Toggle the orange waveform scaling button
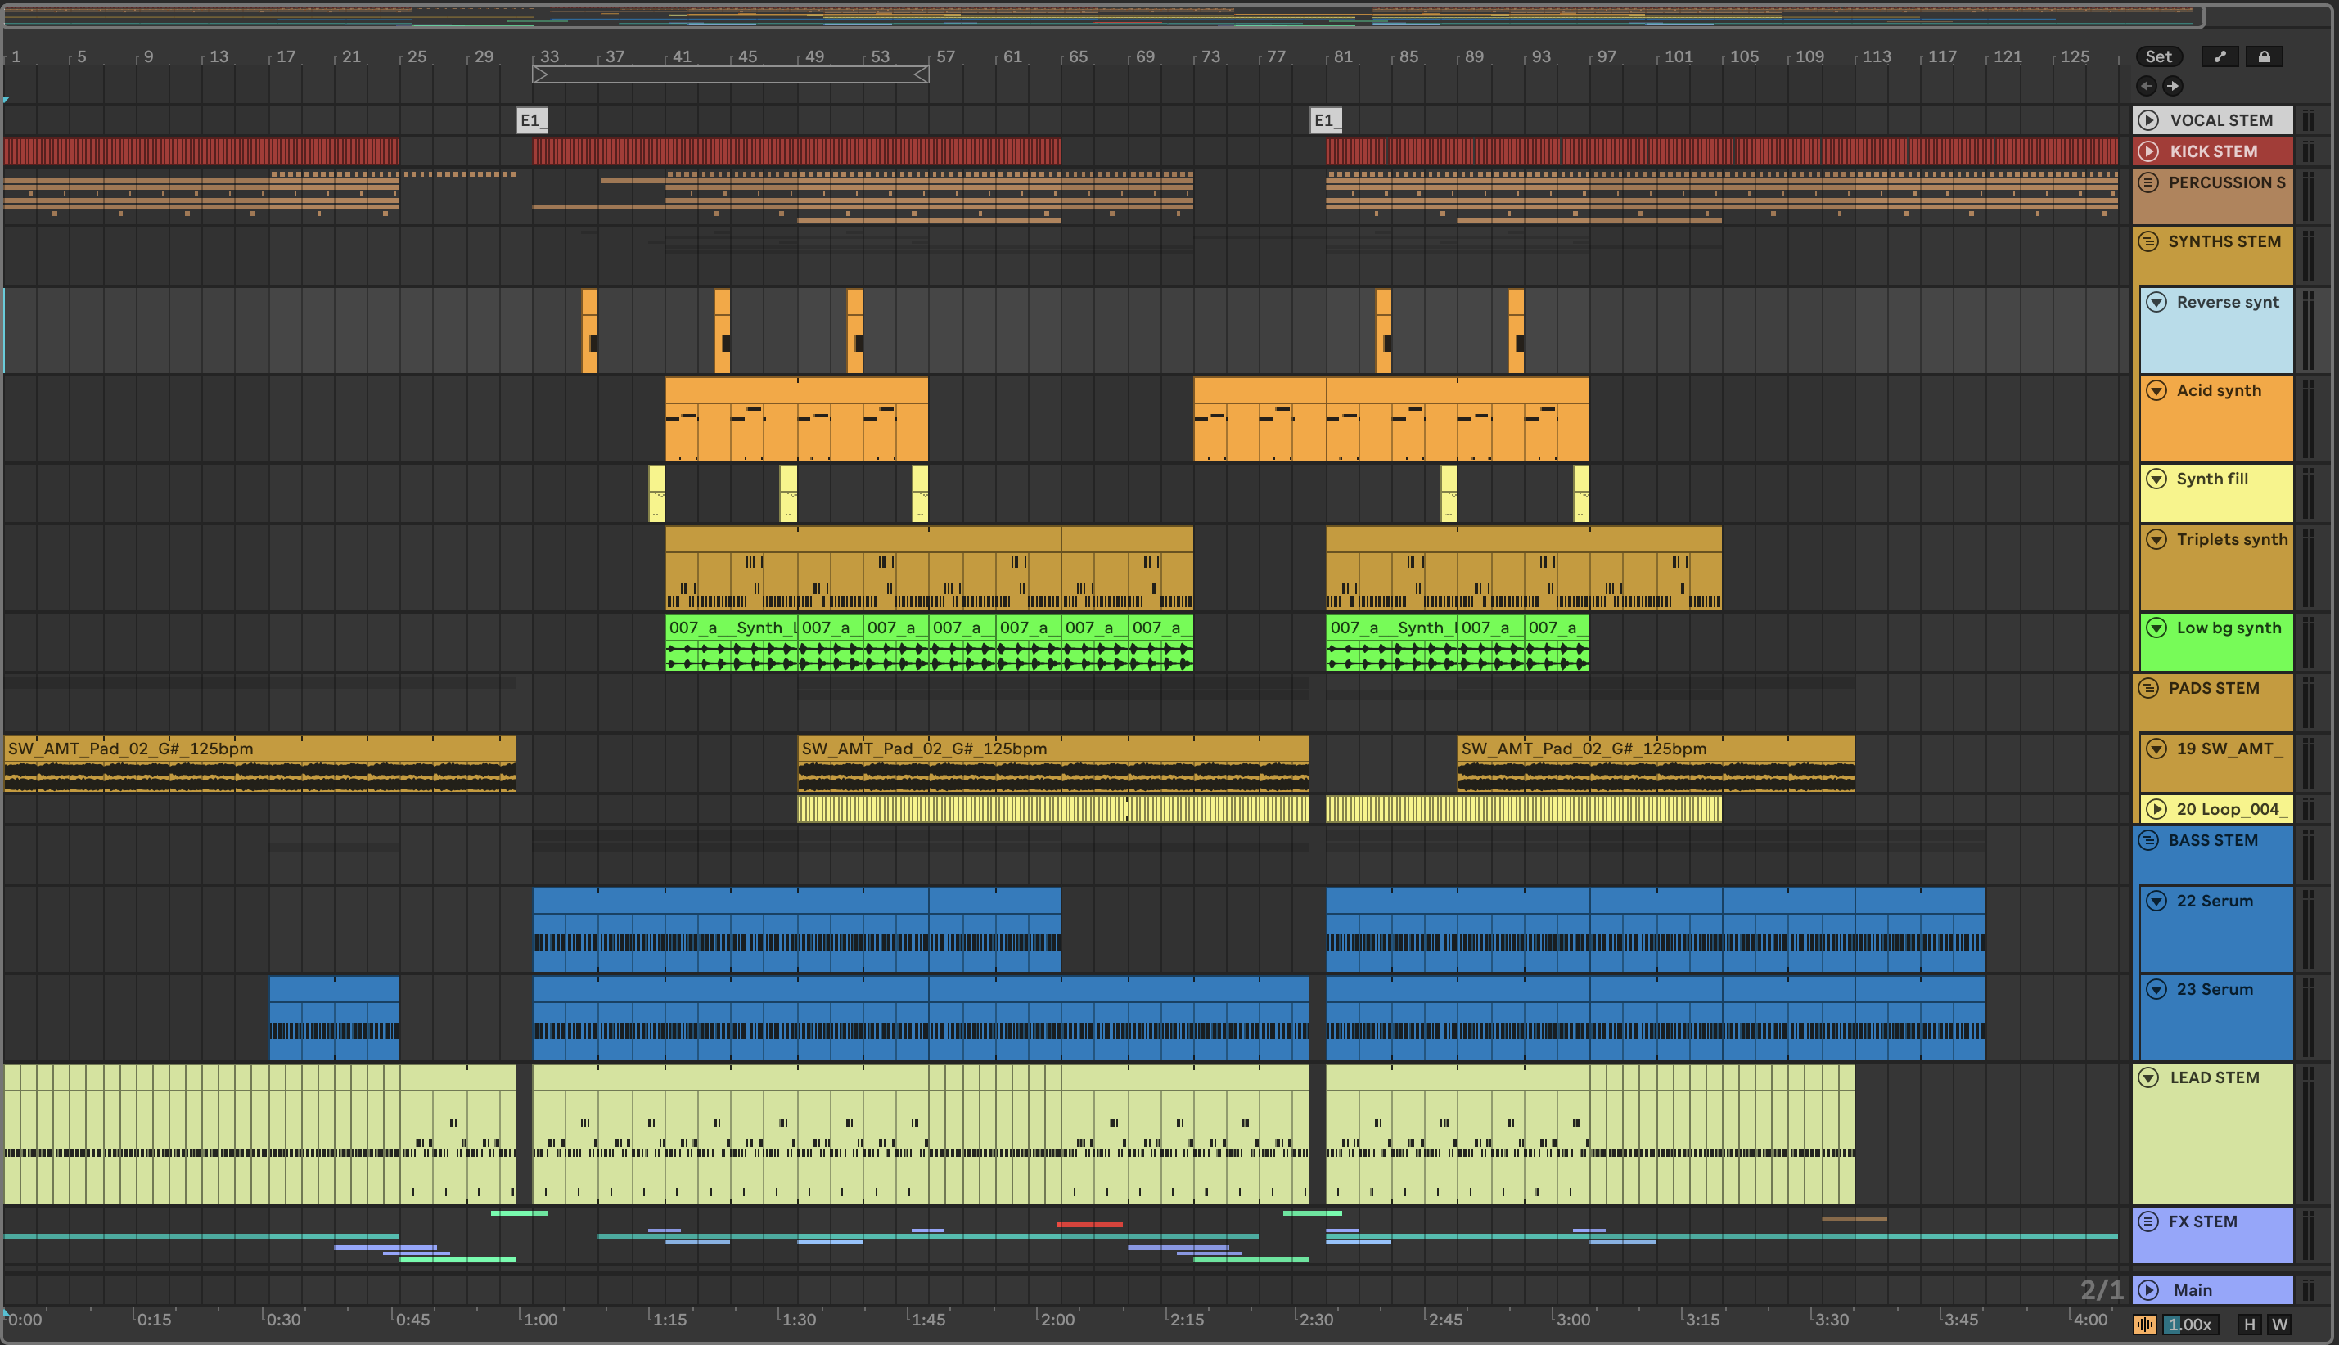 [2145, 1324]
